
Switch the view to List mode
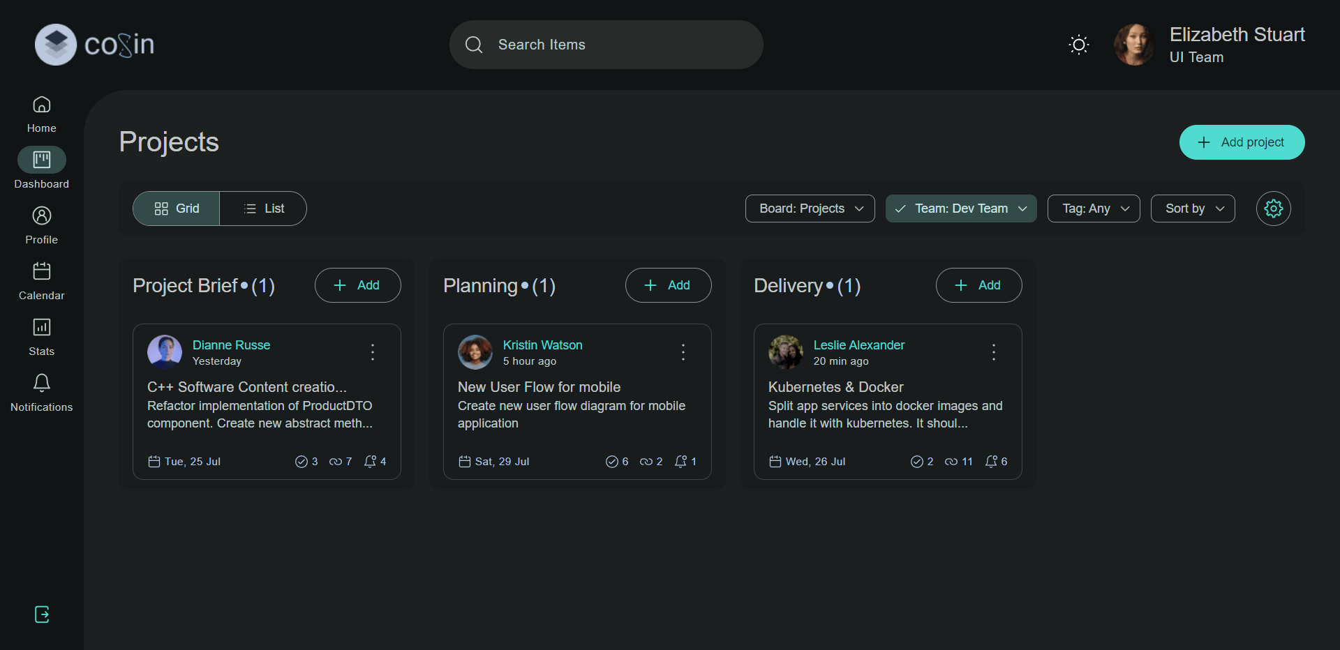pos(263,208)
